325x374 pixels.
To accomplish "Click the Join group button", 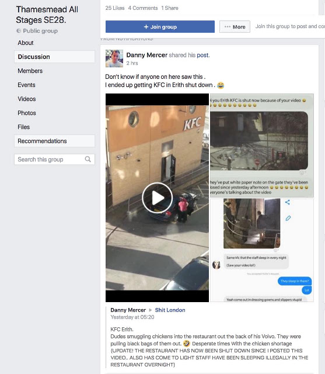I will pyautogui.click(x=160, y=27).
